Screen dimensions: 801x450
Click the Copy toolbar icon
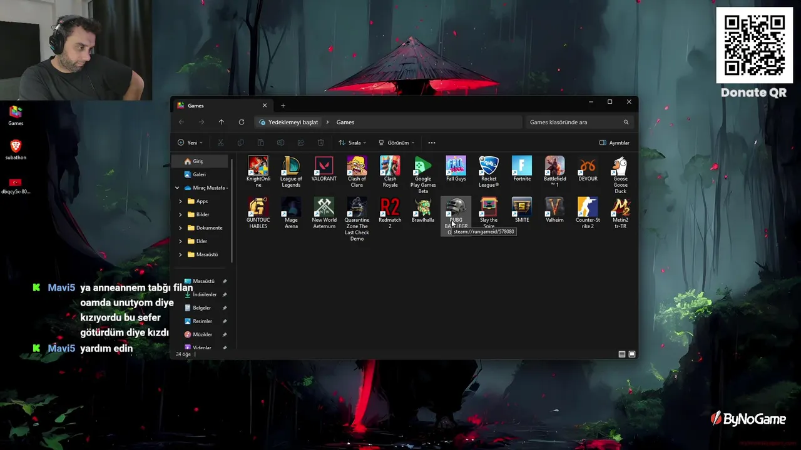[x=240, y=142]
